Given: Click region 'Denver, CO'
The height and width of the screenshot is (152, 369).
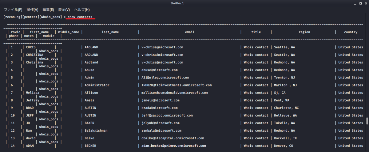Looking at the screenshot, I should [284, 146].
